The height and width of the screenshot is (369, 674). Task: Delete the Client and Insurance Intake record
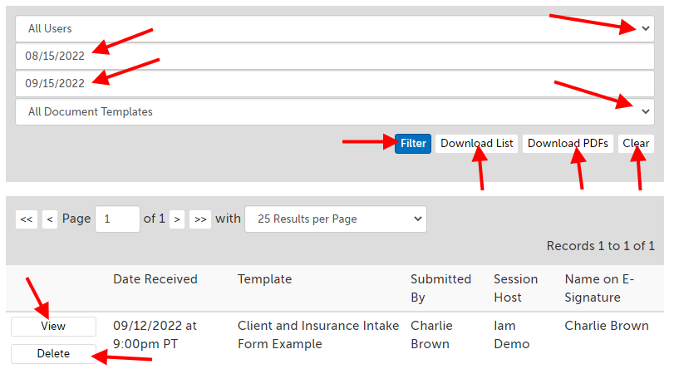click(x=53, y=354)
